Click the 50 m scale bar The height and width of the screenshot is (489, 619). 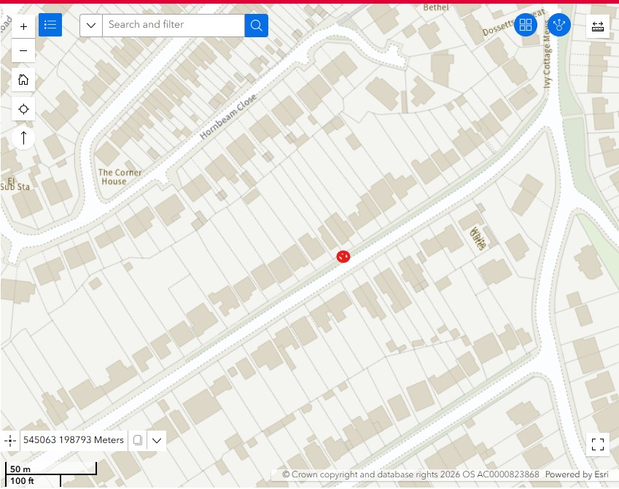point(51,469)
